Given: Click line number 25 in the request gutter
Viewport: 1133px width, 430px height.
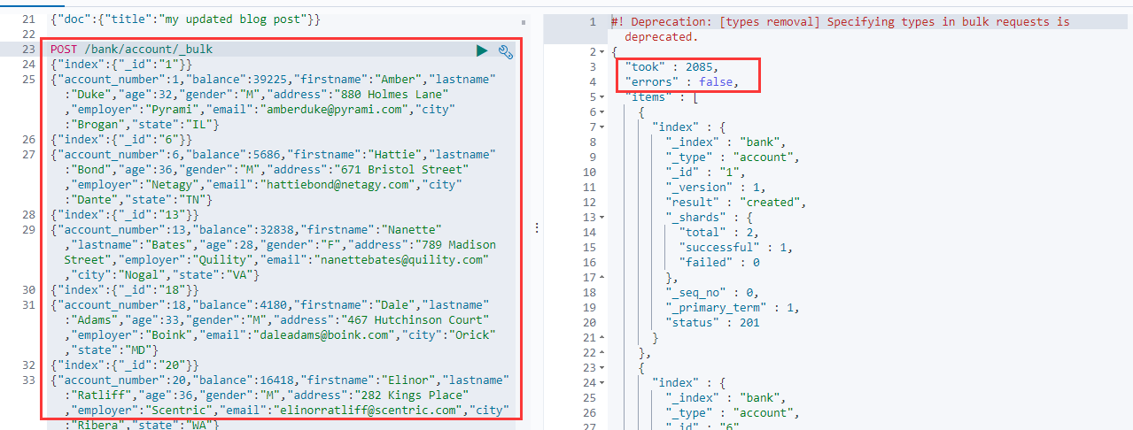Looking at the screenshot, I should 27,80.
